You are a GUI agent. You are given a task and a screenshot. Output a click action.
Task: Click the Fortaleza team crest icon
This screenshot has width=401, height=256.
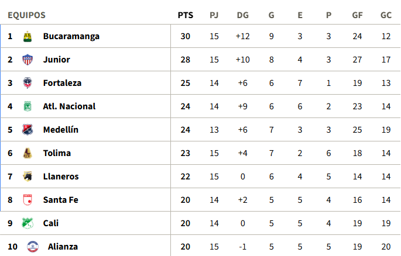27,83
